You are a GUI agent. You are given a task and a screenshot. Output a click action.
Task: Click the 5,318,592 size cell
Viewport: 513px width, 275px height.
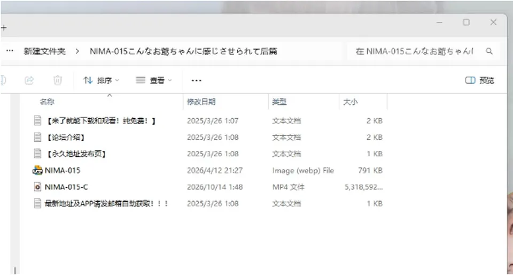(363, 187)
